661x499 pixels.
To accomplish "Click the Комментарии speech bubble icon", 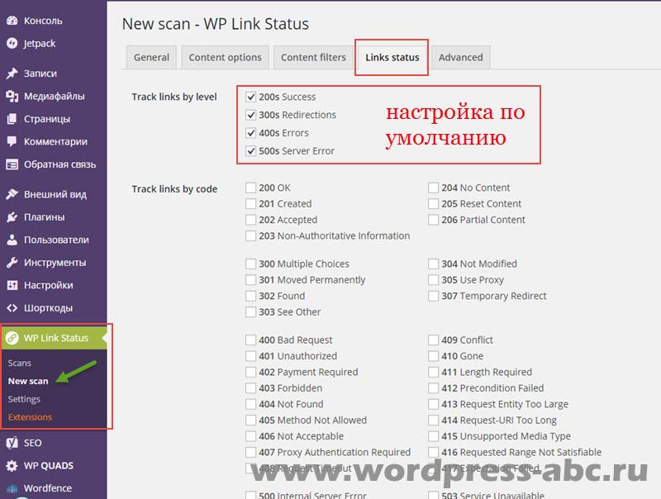I will tap(12, 141).
